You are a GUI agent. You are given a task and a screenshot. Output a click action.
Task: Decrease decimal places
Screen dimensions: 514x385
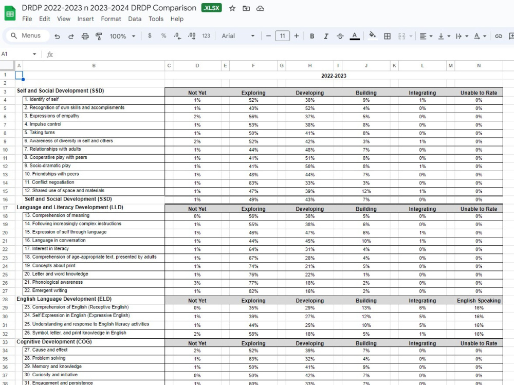tap(177, 36)
